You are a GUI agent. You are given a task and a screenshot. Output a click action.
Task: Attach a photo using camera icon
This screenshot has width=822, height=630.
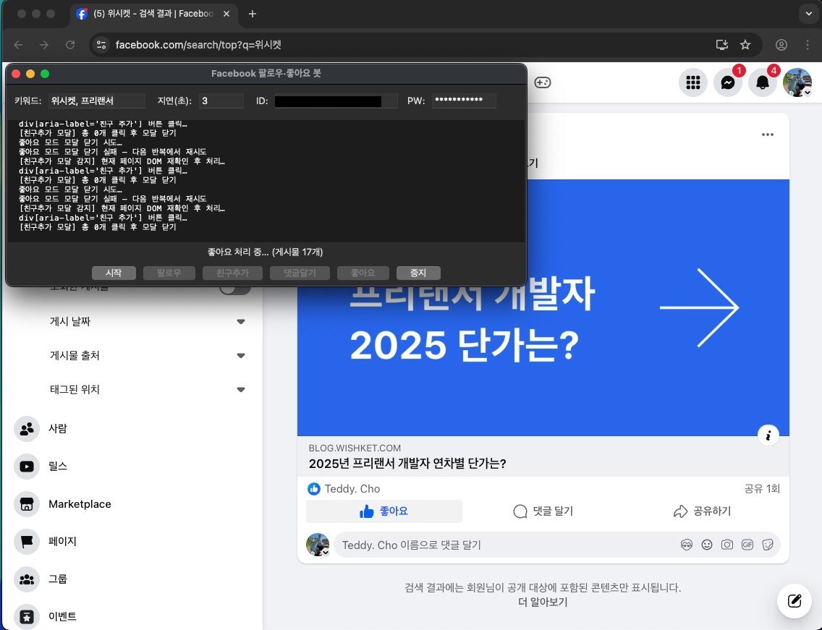(x=727, y=545)
